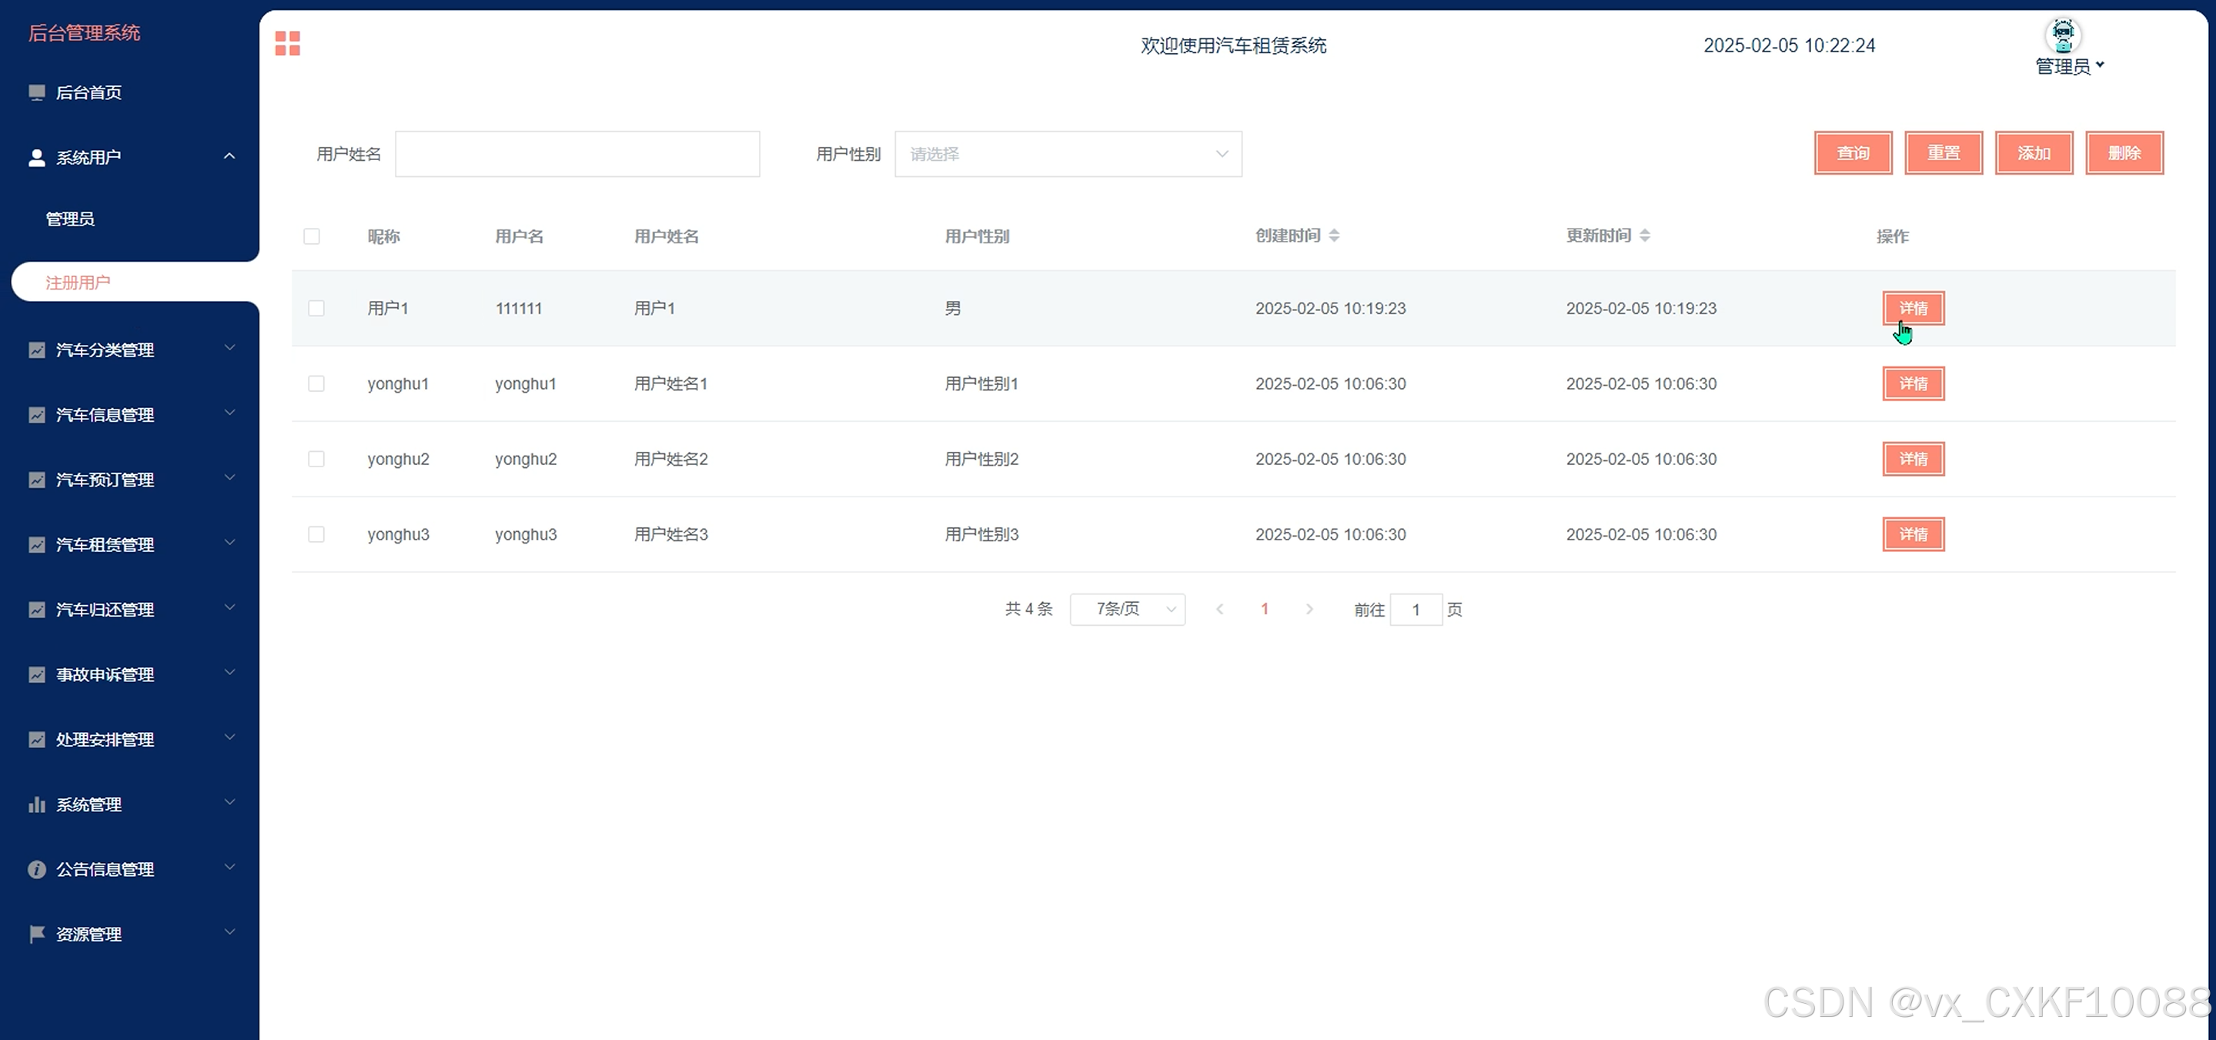Click the 查询 button
Image resolution: width=2216 pixels, height=1040 pixels.
pyautogui.click(x=1852, y=153)
